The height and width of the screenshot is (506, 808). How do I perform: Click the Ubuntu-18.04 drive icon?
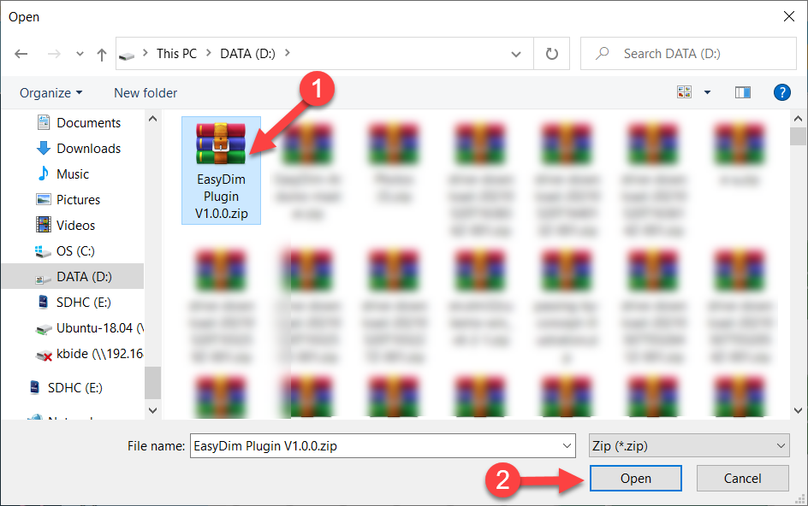pyautogui.click(x=44, y=329)
